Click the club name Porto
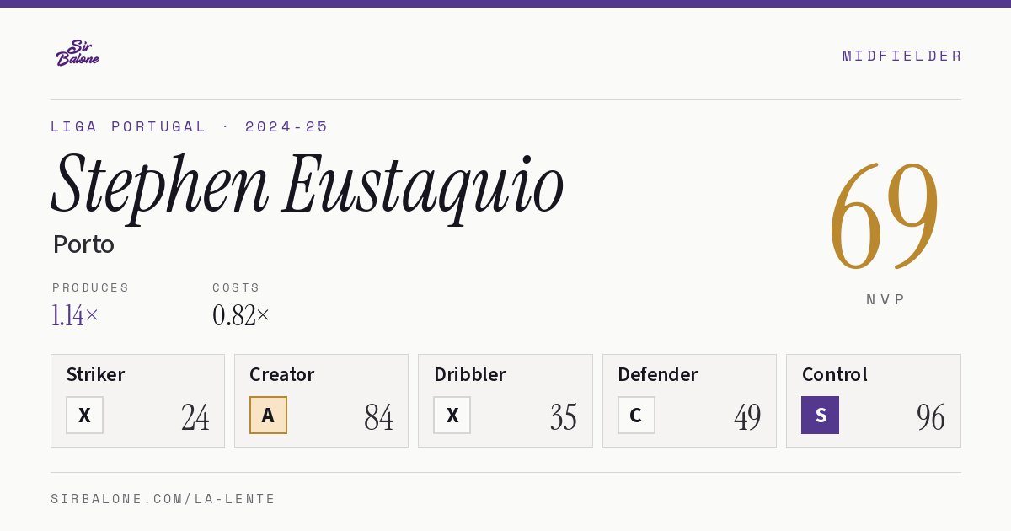Viewport: 1011px width, 531px height. (x=83, y=244)
